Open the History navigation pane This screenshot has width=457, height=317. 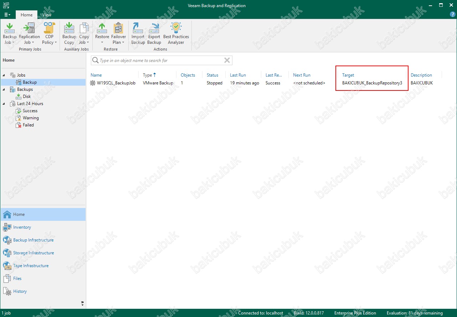(x=43, y=291)
